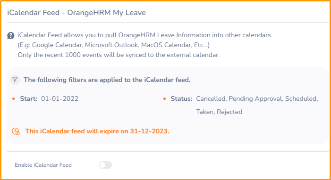The image size is (331, 180).
Task: Click the orange bullet beside Start
Action: 14,98
